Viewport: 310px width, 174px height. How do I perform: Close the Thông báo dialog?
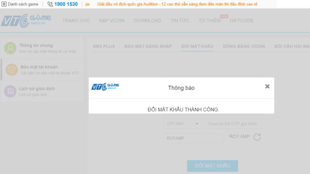click(267, 86)
